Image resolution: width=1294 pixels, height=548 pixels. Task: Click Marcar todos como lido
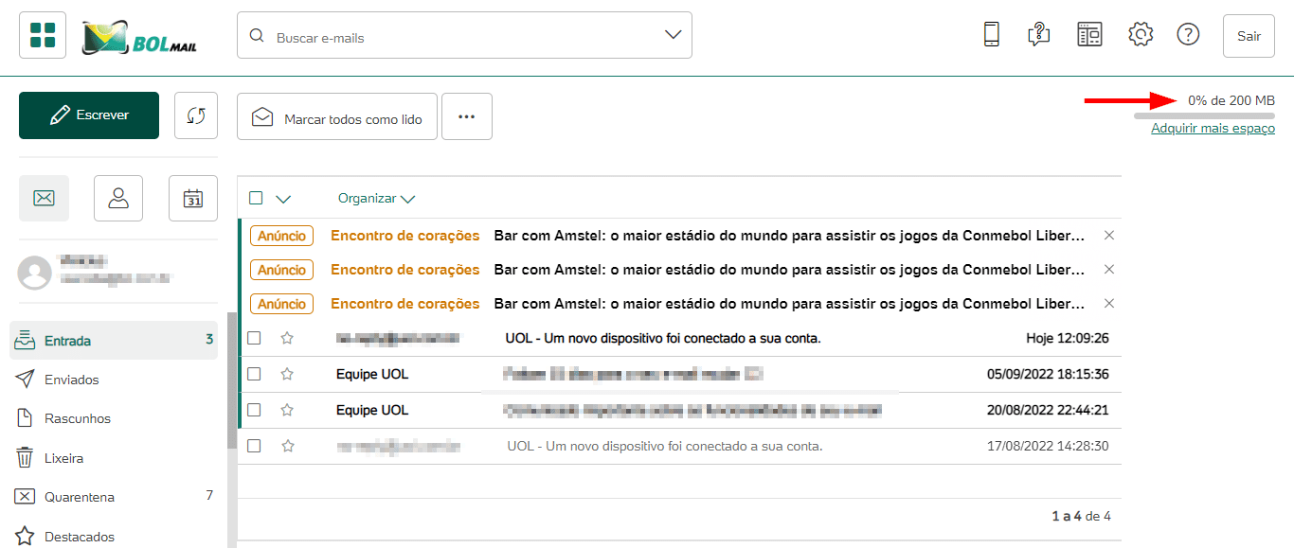[337, 116]
